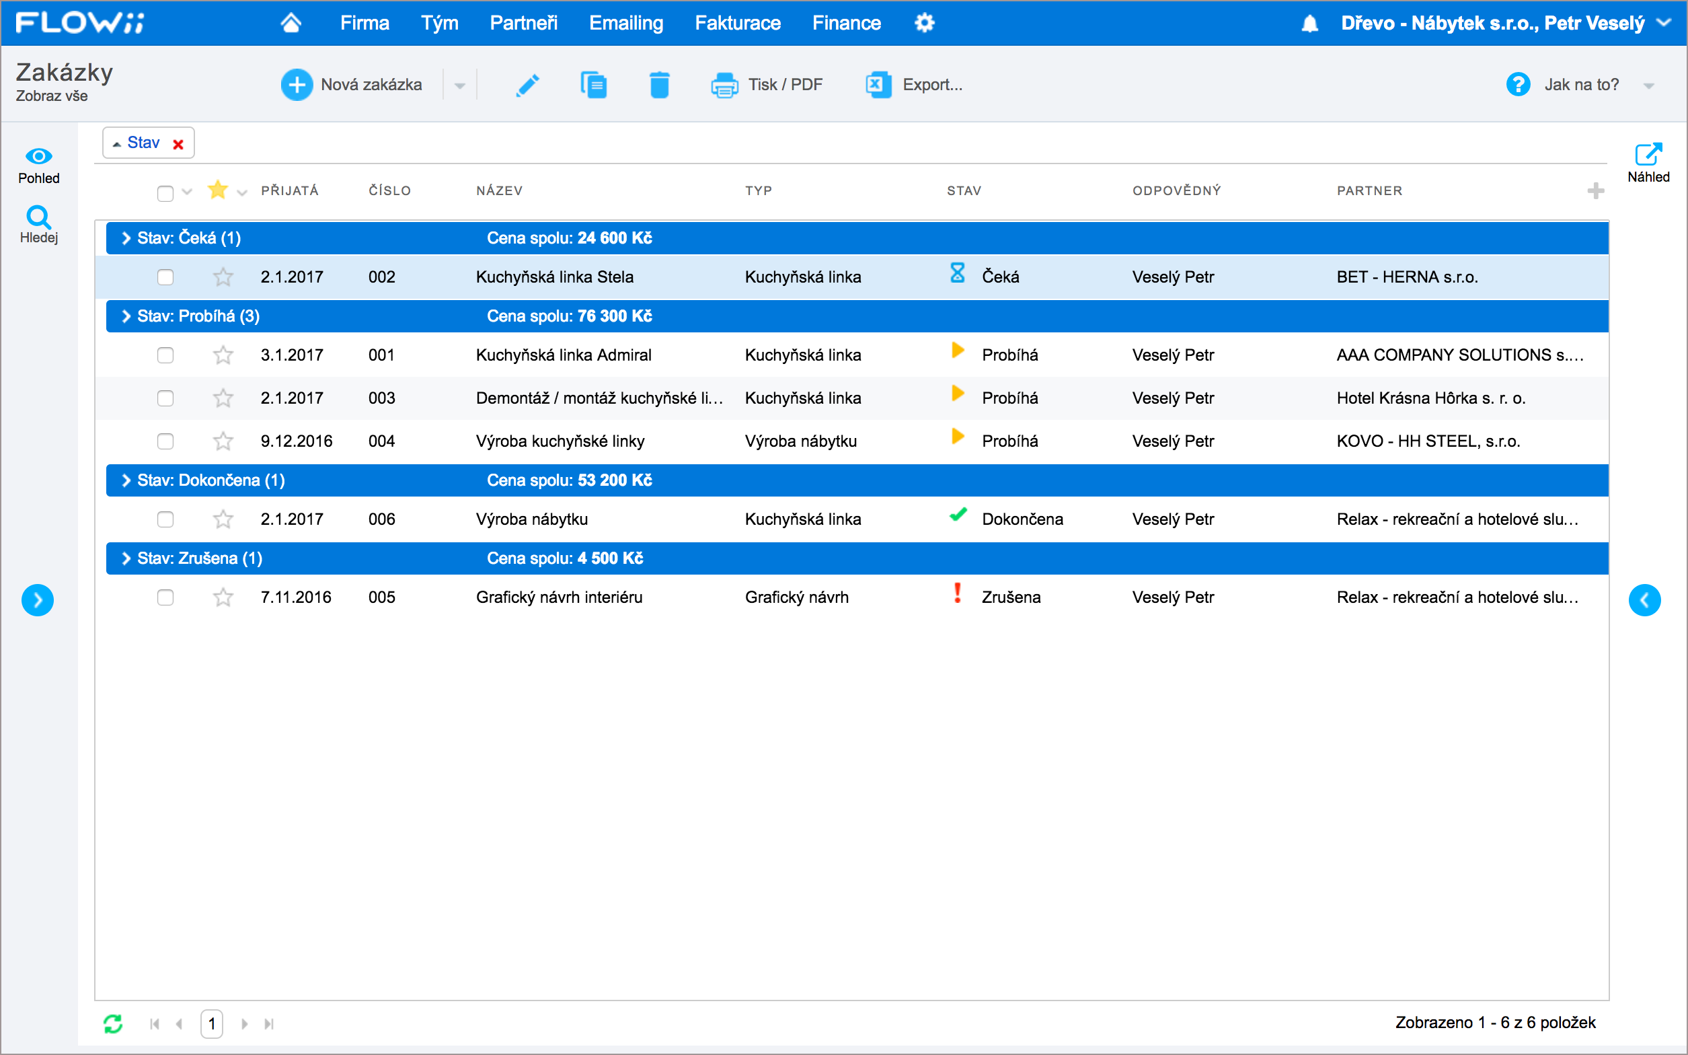Collapse the Stav: Probíhá group
Image resolution: width=1688 pixels, height=1055 pixels.
point(126,316)
